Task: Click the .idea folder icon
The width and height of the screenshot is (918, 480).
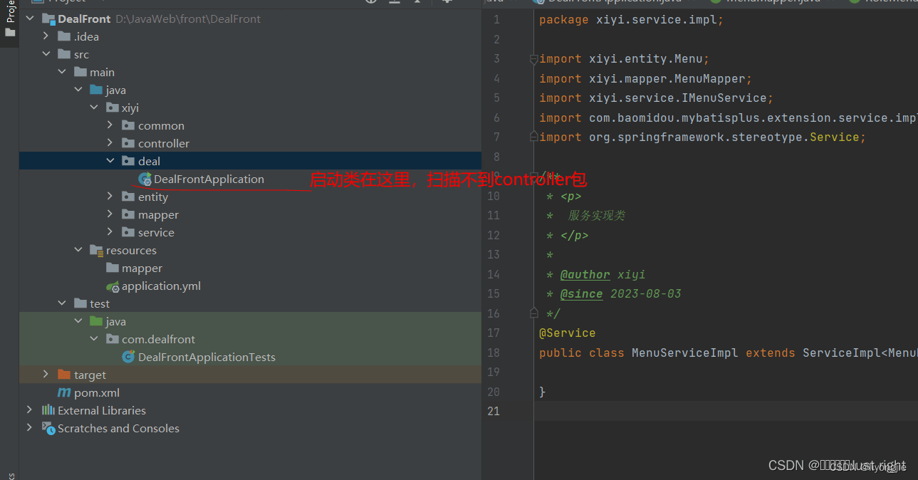Action: click(x=64, y=36)
